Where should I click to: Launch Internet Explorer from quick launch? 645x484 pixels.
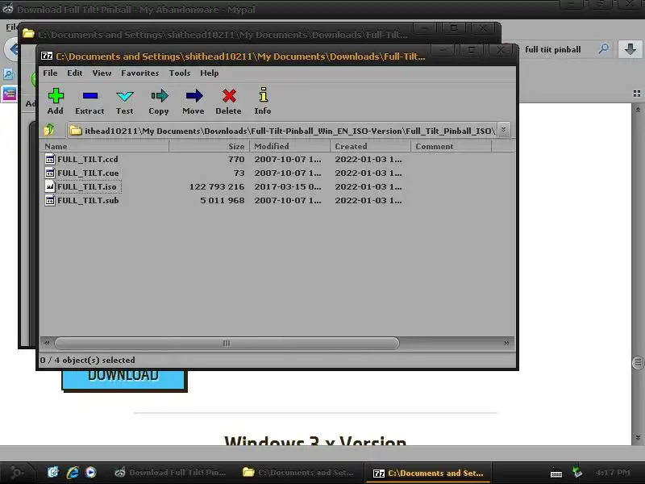click(x=73, y=473)
